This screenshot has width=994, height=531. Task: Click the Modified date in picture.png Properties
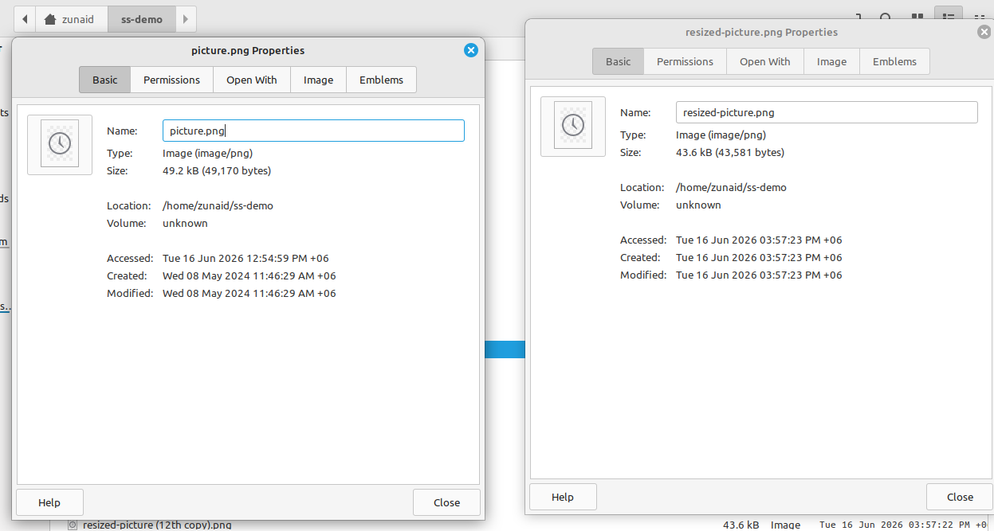tap(249, 293)
